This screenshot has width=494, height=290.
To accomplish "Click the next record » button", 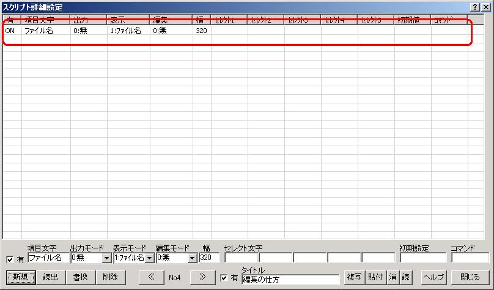I will 202,277.
